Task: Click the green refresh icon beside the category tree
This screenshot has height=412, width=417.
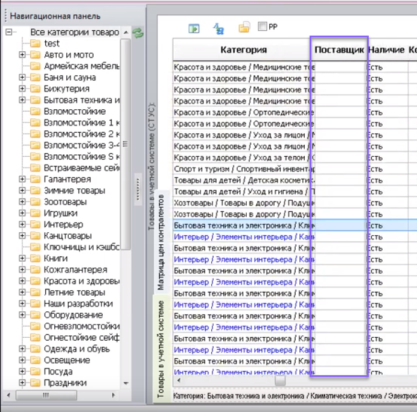Action: [138, 33]
